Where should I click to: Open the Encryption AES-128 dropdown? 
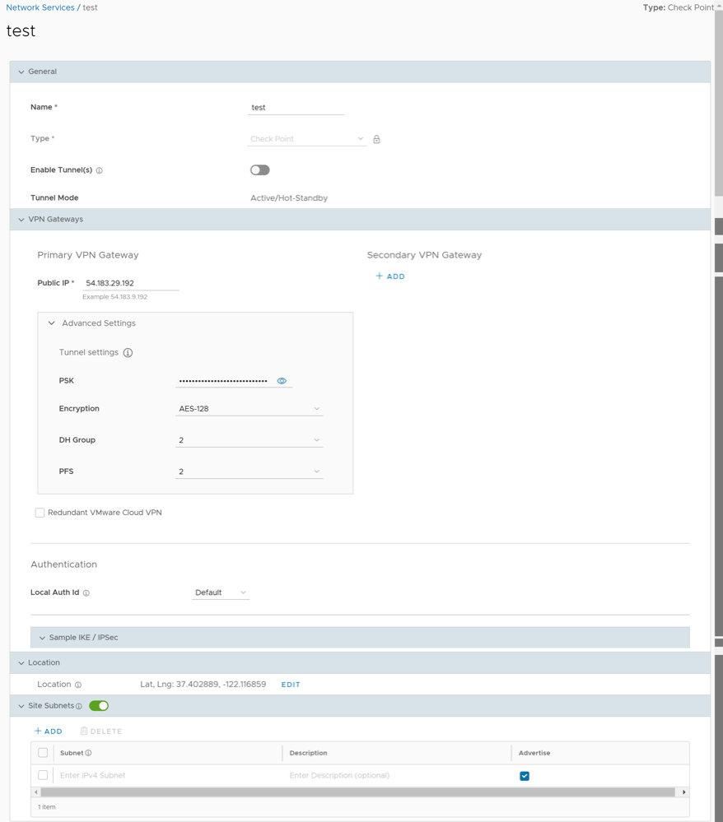[249, 409]
